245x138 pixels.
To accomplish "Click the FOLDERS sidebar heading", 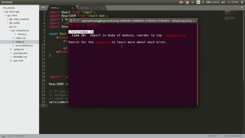I will 9,8.
